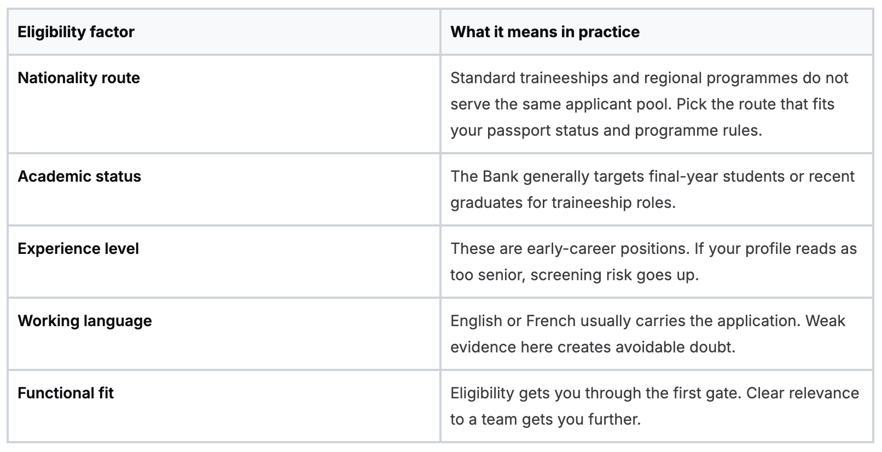Click the 'Experience level' row label

(x=78, y=248)
